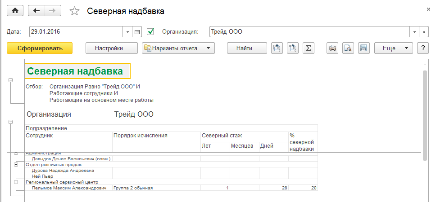This screenshot has height=202, width=436.
Task: Click the Северный стаж column header
Action: coord(245,137)
